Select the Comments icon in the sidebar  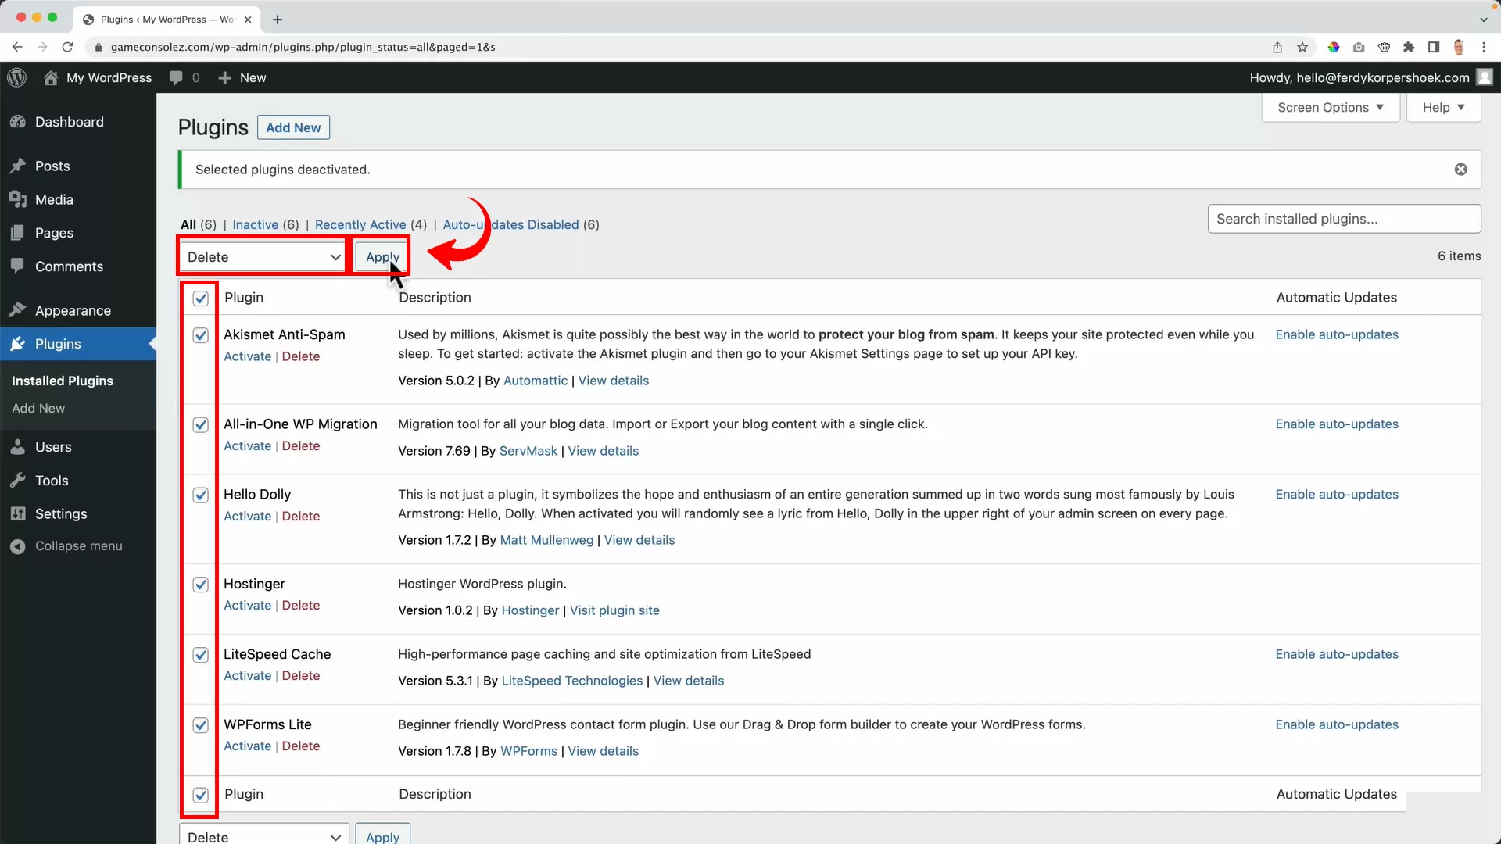pyautogui.click(x=18, y=266)
